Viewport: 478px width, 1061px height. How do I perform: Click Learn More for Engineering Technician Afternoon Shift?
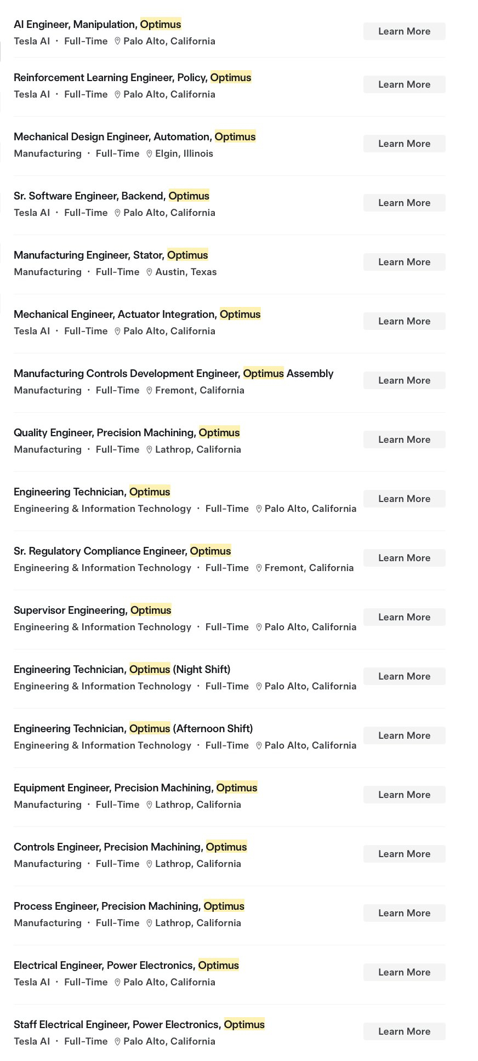pyautogui.click(x=404, y=735)
